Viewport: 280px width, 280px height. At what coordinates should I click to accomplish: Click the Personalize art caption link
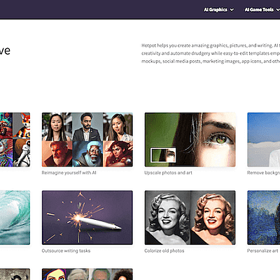tap(262, 251)
